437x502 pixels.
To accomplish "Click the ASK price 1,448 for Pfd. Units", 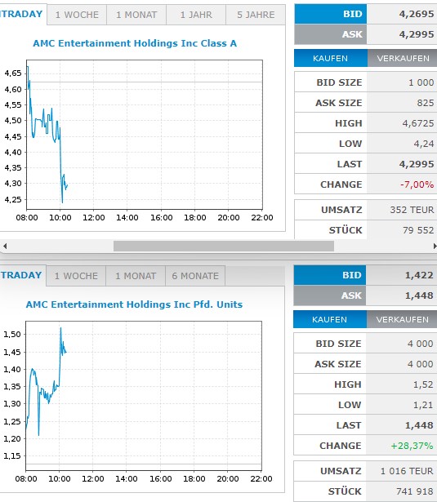I will pyautogui.click(x=419, y=295).
